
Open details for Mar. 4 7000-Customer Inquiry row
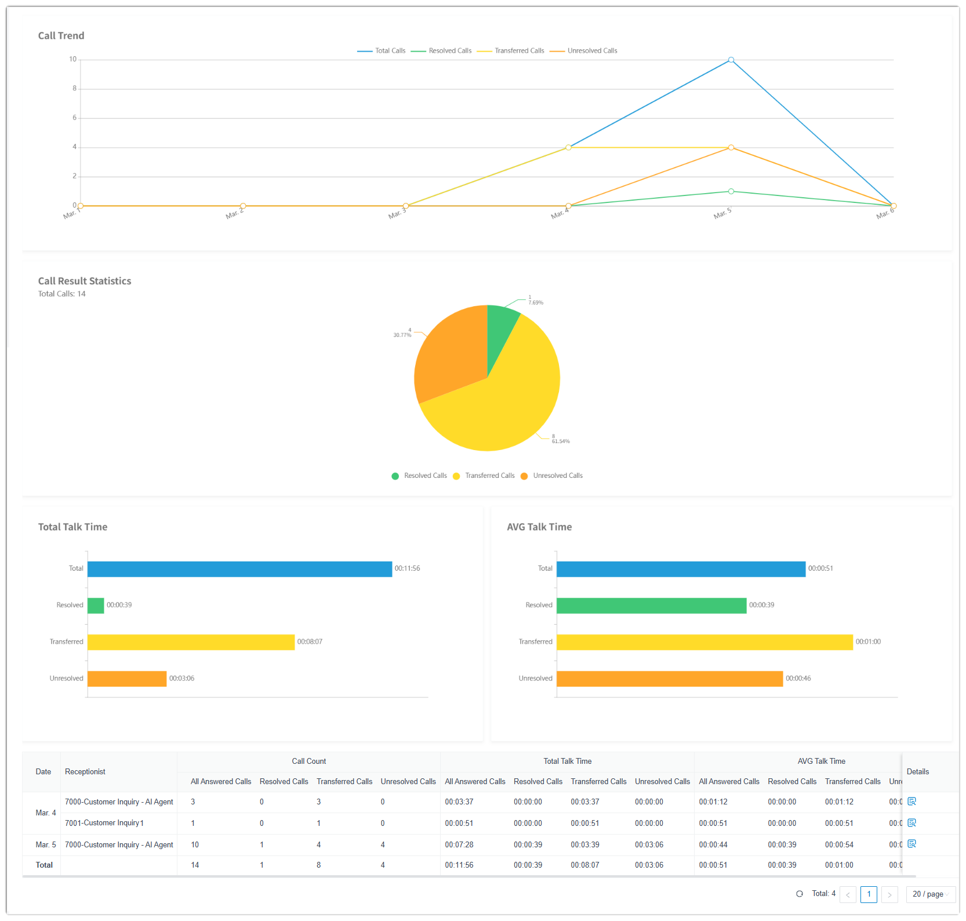point(911,802)
